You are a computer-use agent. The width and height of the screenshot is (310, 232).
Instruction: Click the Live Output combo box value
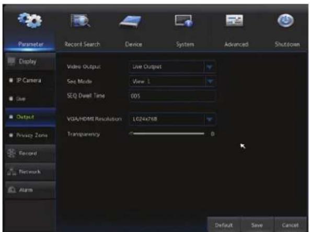tap(147, 67)
